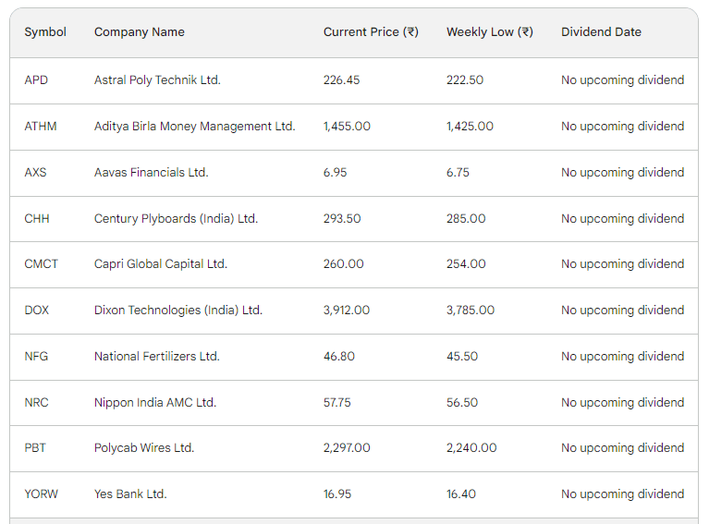Click Nippon India AMC Ltd. name
This screenshot has width=709, height=524.
coord(155,402)
